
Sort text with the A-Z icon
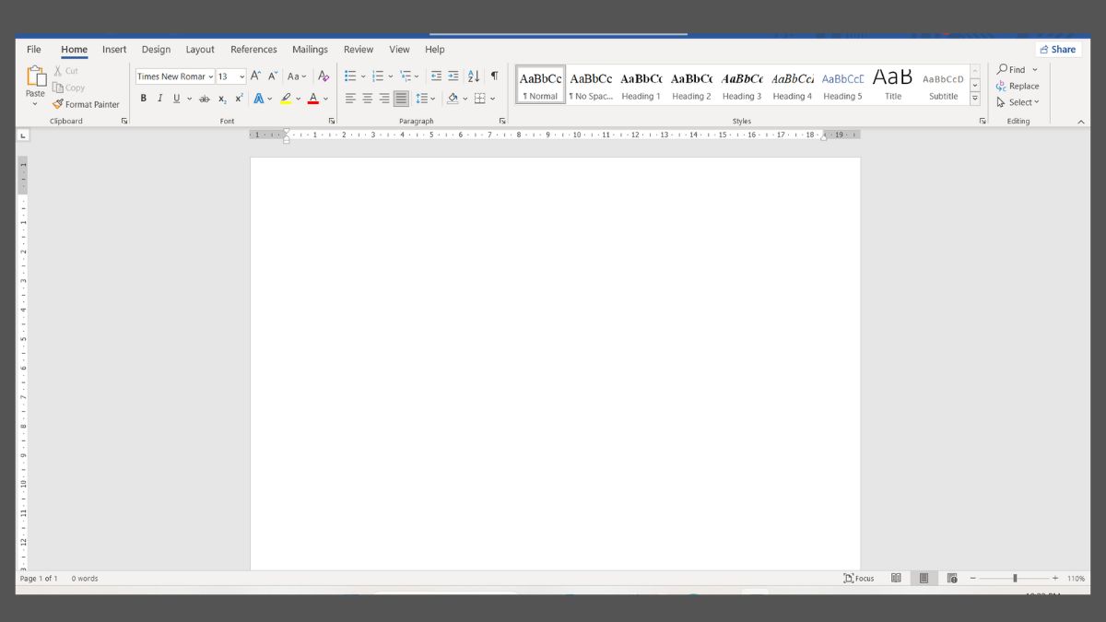(x=474, y=76)
